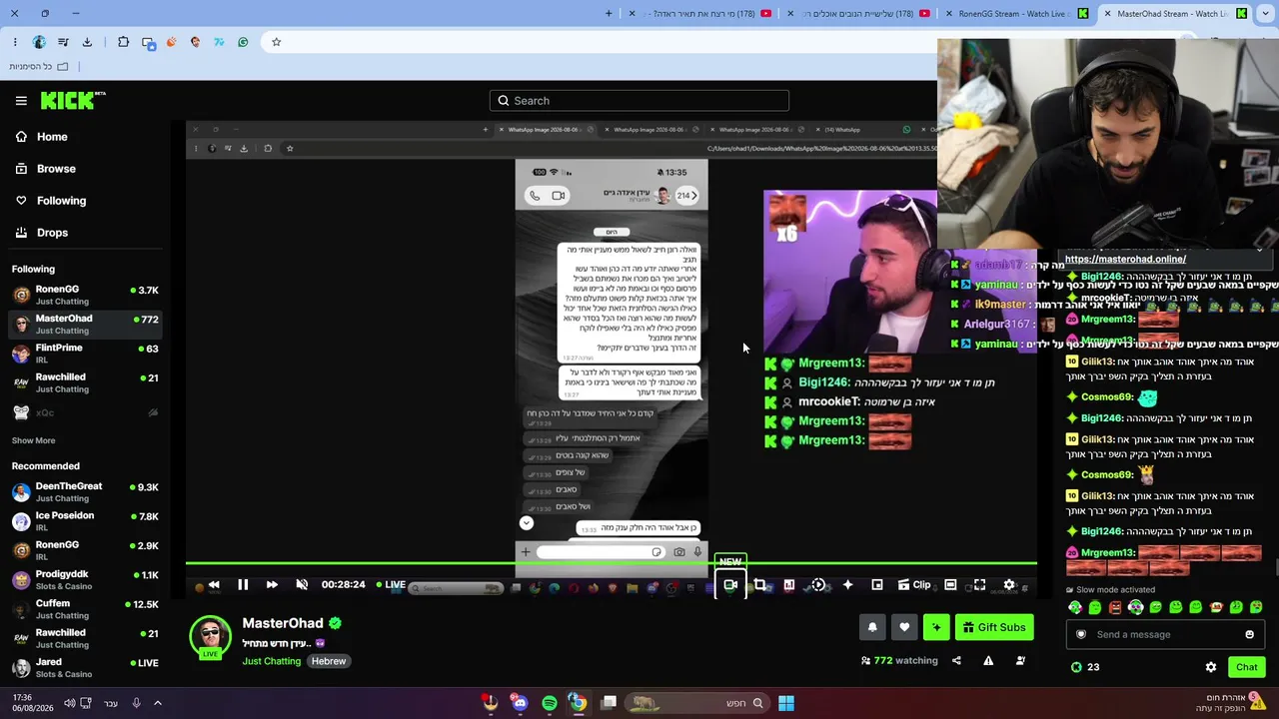Click the sparkle icon in player controls

click(x=847, y=585)
